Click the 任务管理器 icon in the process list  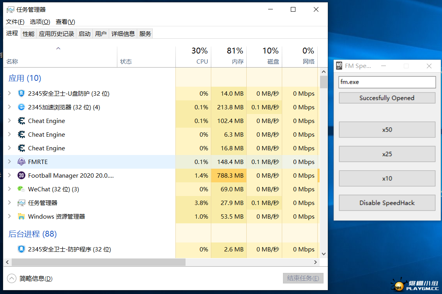(x=21, y=203)
